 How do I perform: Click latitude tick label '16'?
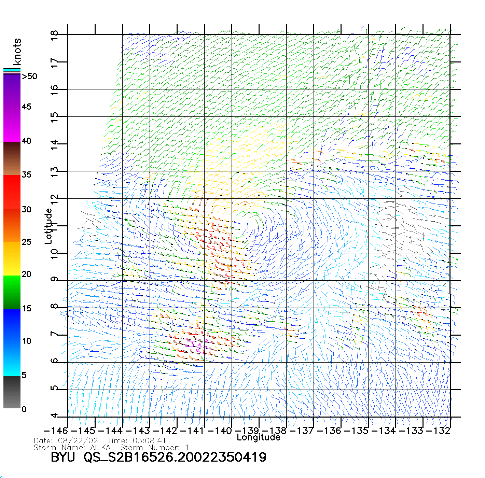(54, 90)
